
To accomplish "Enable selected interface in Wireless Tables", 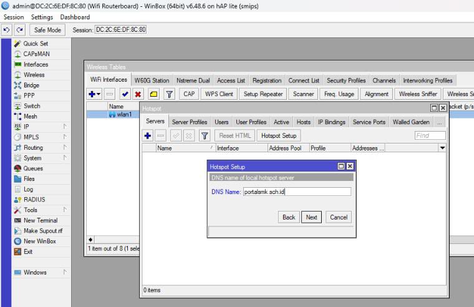I will [125, 94].
